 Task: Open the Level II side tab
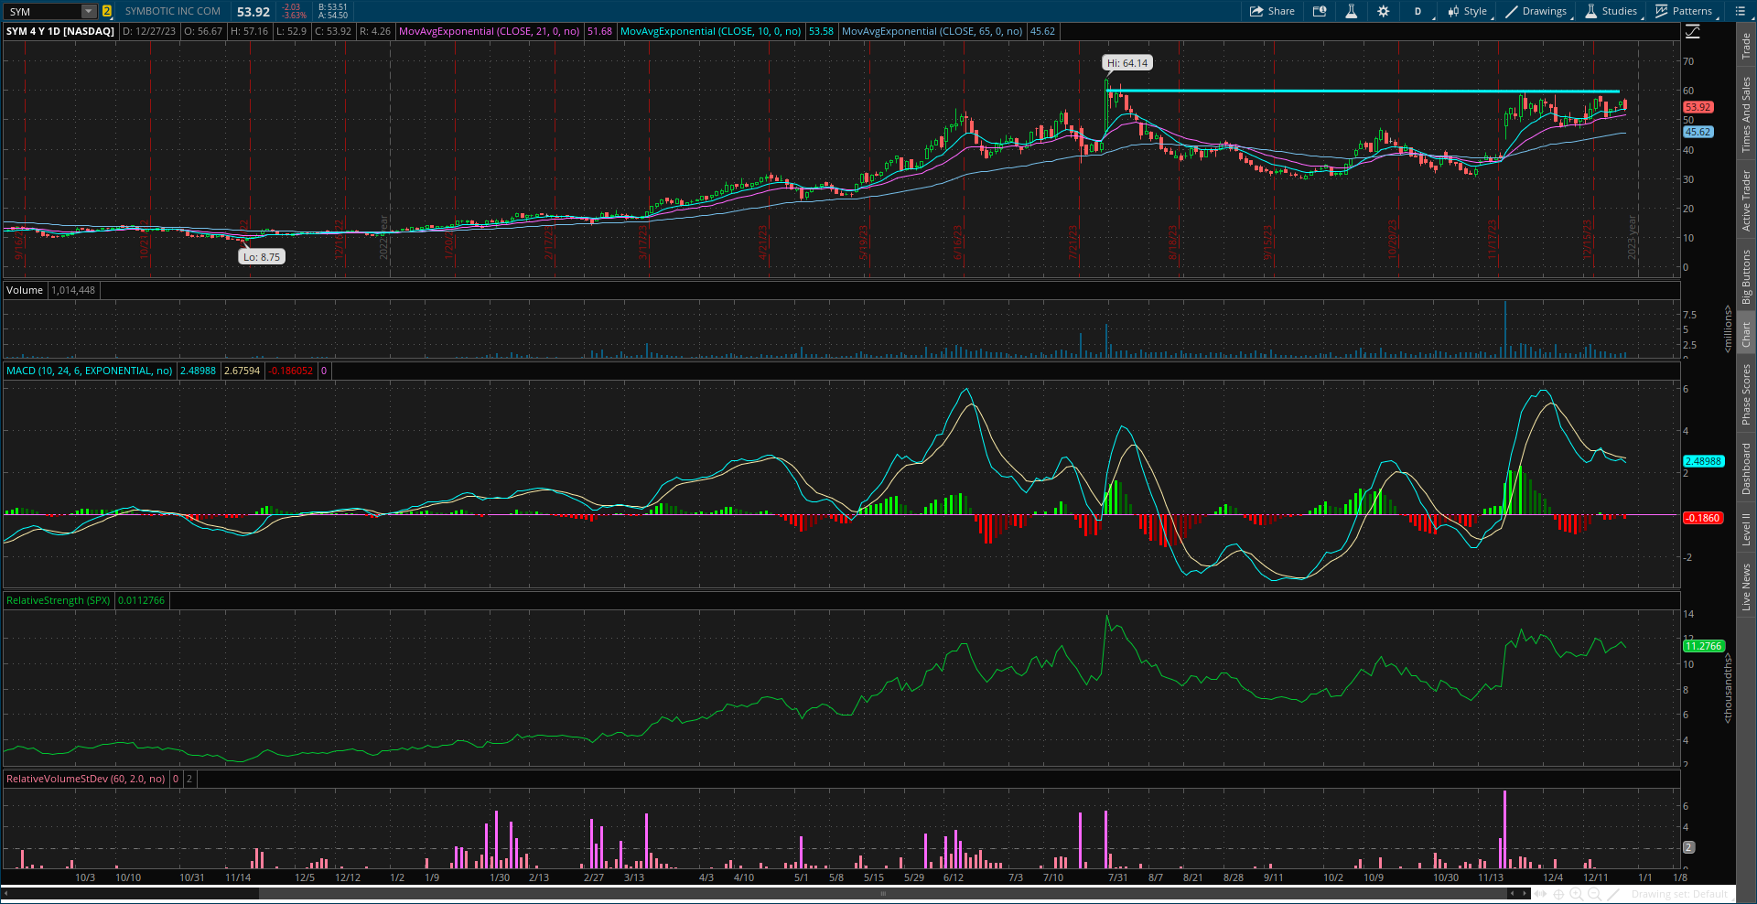pos(1746,529)
